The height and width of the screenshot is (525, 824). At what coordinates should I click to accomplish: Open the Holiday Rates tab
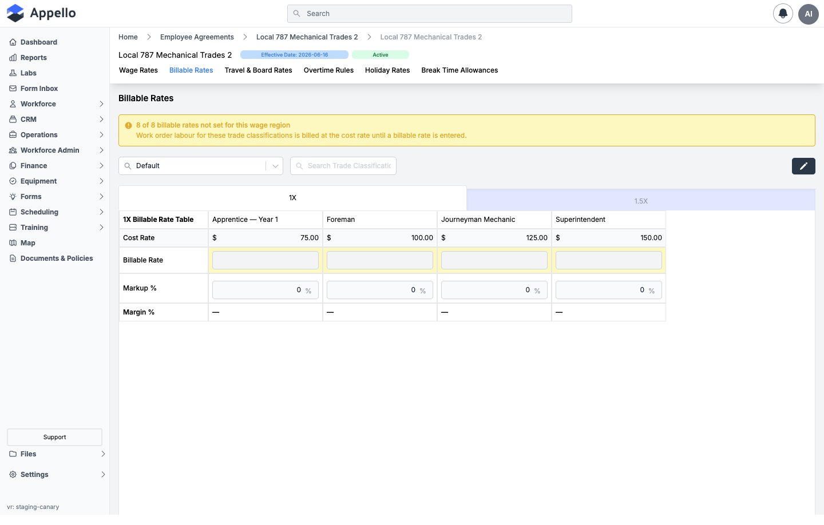tap(387, 70)
